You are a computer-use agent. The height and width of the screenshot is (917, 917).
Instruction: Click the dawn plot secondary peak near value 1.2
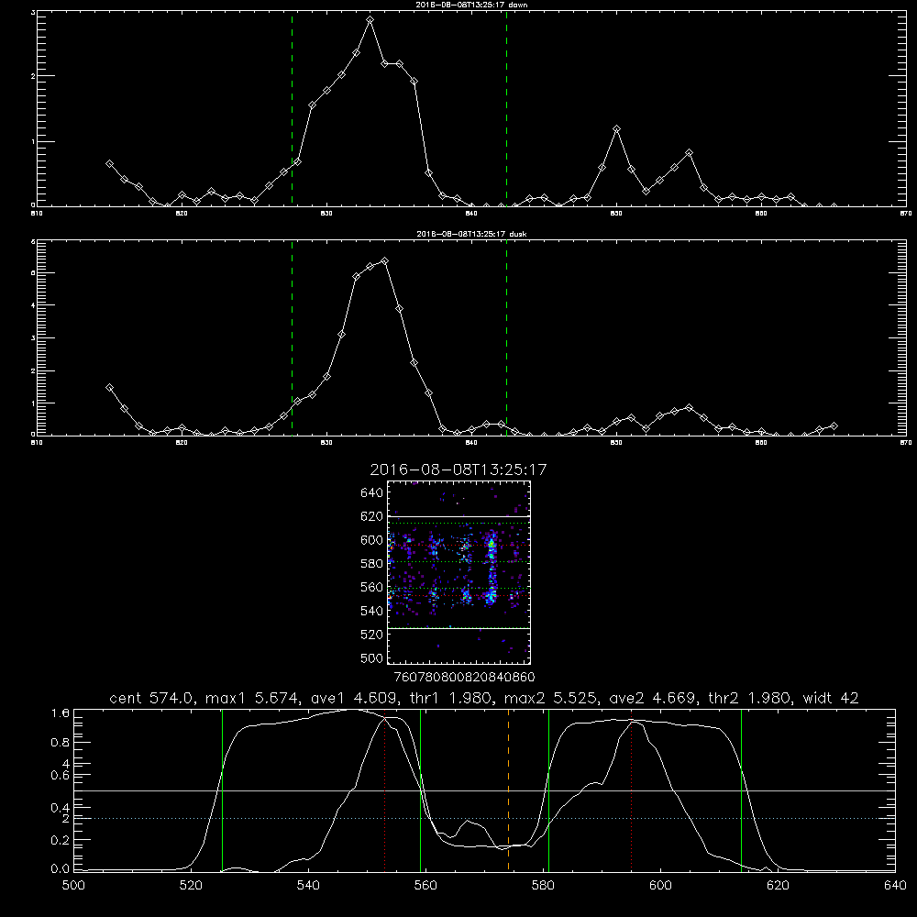click(x=616, y=128)
